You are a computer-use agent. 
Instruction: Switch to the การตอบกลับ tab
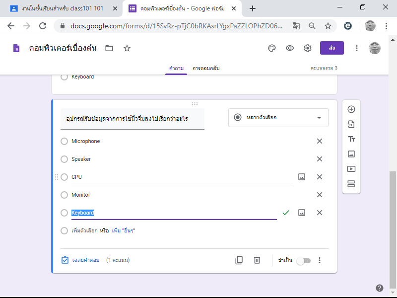pos(206,68)
